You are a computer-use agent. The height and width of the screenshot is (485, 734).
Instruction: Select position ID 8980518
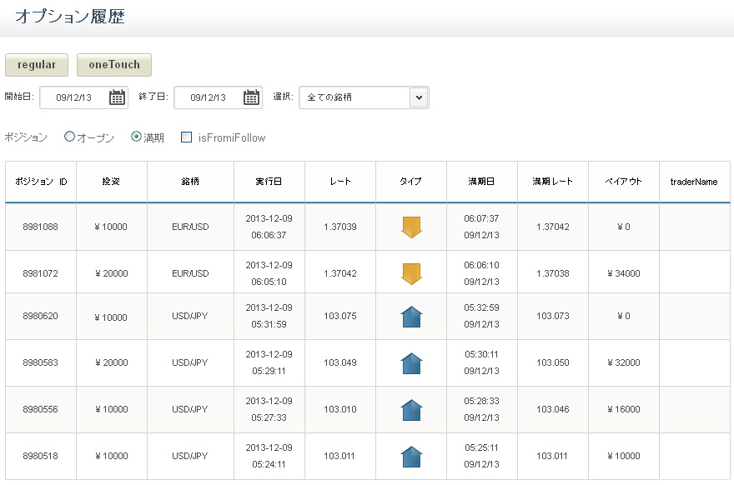[40, 456]
